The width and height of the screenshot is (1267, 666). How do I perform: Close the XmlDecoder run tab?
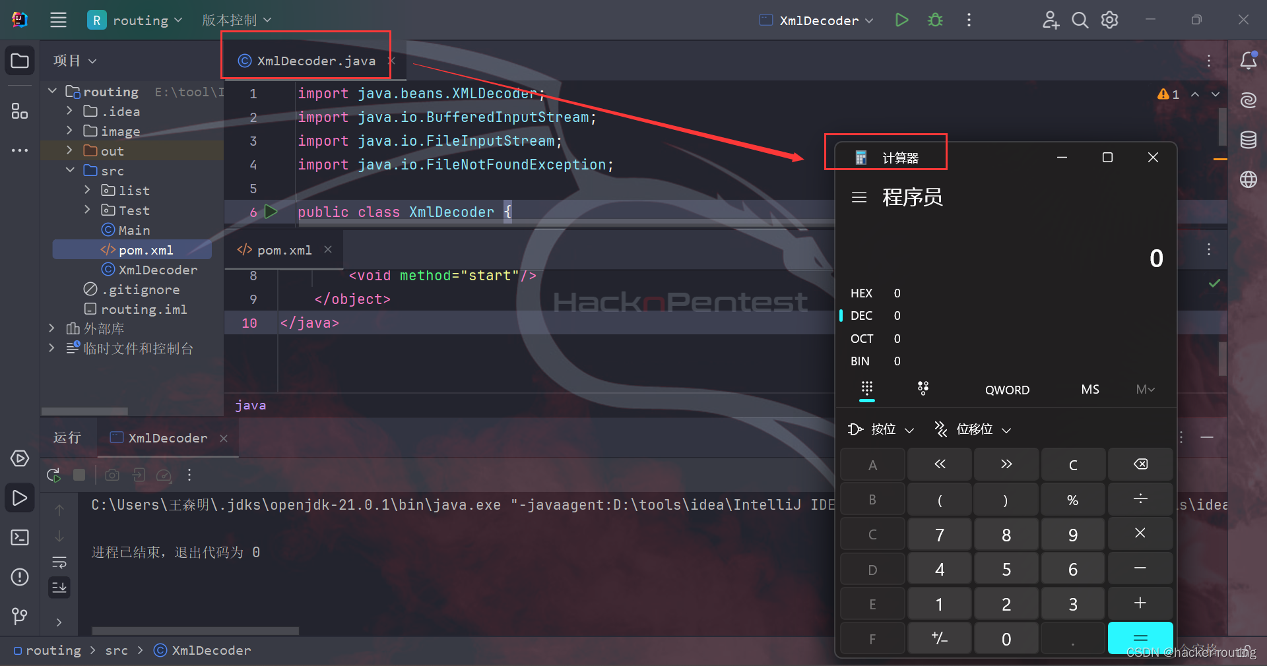point(224,438)
